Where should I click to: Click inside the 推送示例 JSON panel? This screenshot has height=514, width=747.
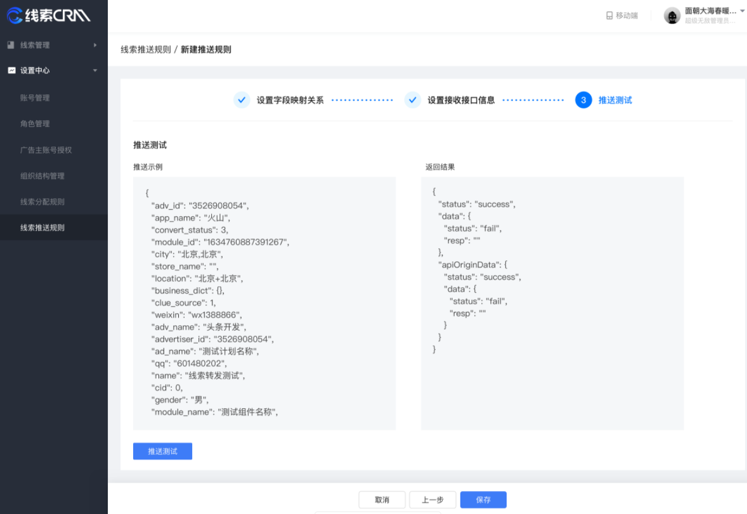click(x=264, y=302)
